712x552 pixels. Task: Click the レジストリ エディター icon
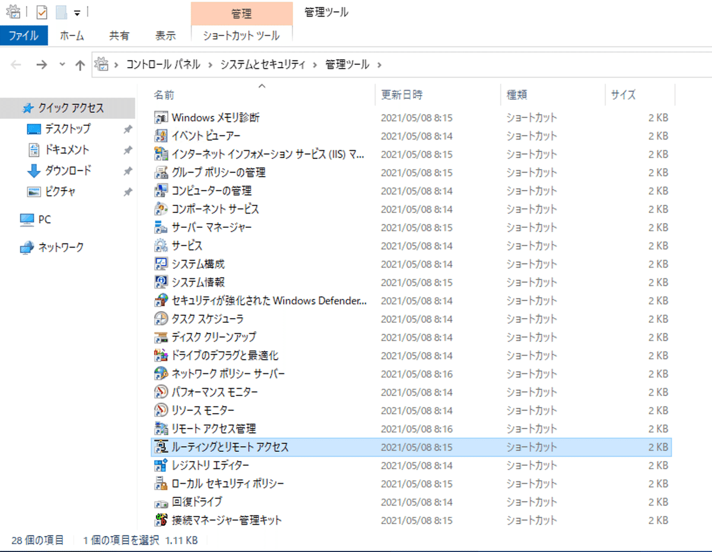tap(161, 466)
